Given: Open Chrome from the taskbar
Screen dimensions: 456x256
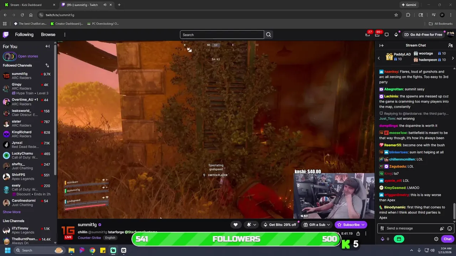Looking at the screenshot, I should pos(92,250).
